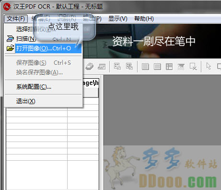This screenshot has width=221, height=190.
Task: Click the Hanwang app logo in title bar
Action: click(x=7, y=7)
